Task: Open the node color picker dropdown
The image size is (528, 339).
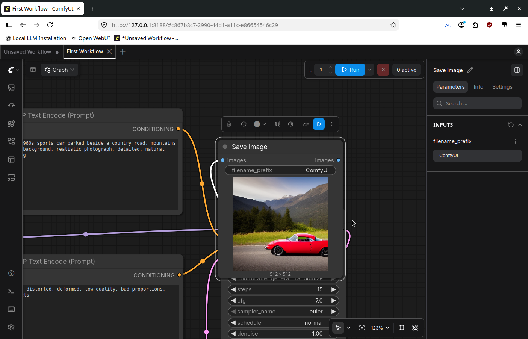Action: (x=260, y=124)
